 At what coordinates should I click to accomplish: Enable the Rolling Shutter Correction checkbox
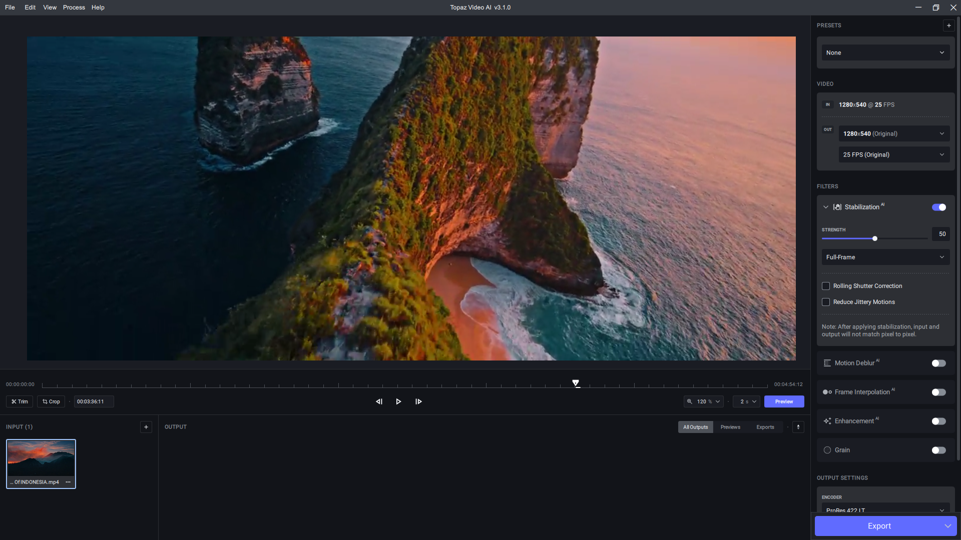[x=826, y=285]
